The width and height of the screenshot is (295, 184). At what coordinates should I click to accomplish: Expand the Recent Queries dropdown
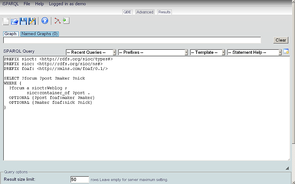pyautogui.click(x=91, y=52)
